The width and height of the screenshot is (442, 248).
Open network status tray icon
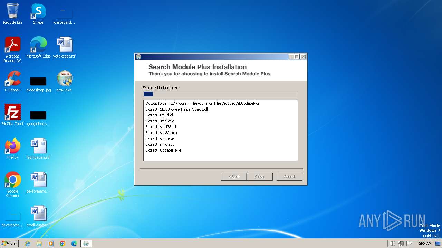pyautogui.click(x=401, y=244)
